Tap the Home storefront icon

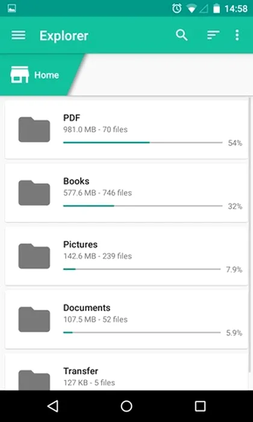tap(20, 75)
